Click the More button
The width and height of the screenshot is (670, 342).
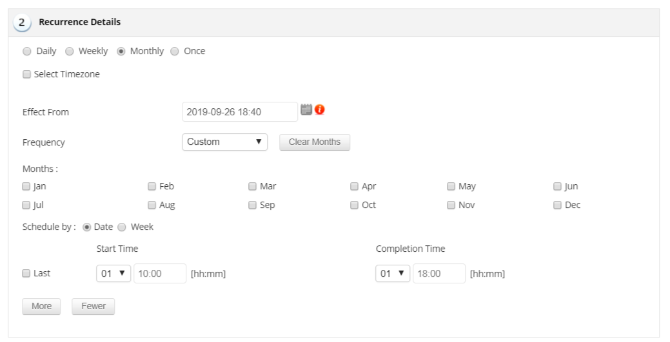41,307
